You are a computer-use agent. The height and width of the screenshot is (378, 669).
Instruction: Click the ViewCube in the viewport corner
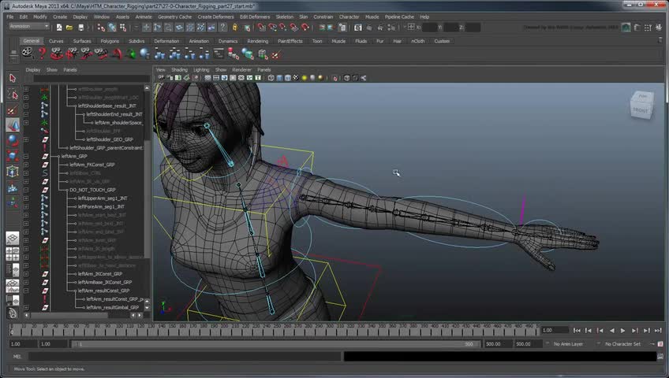641,105
